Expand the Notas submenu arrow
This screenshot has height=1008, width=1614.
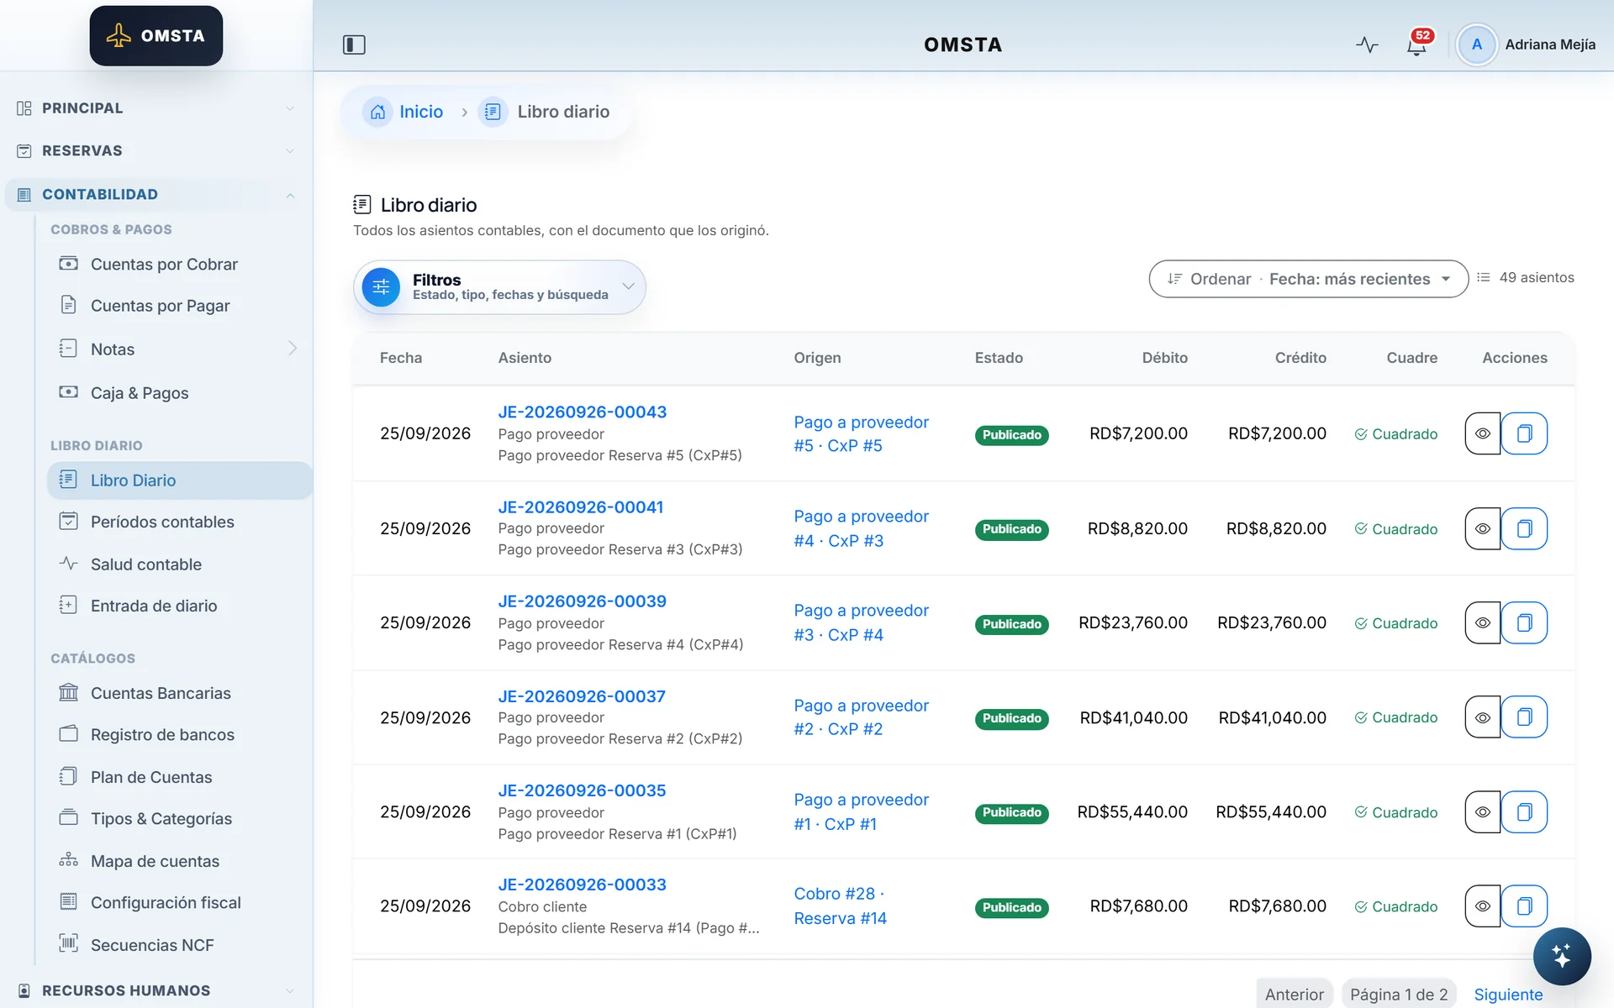click(x=292, y=349)
